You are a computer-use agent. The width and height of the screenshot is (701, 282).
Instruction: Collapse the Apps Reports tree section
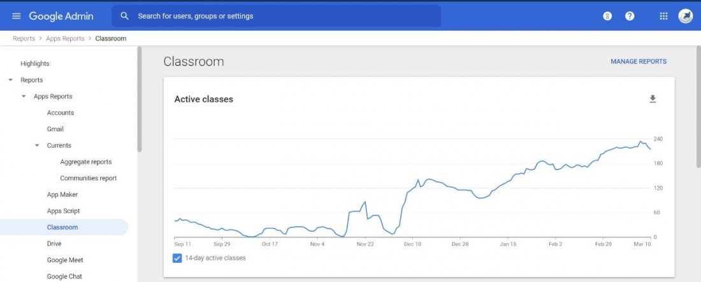24,97
